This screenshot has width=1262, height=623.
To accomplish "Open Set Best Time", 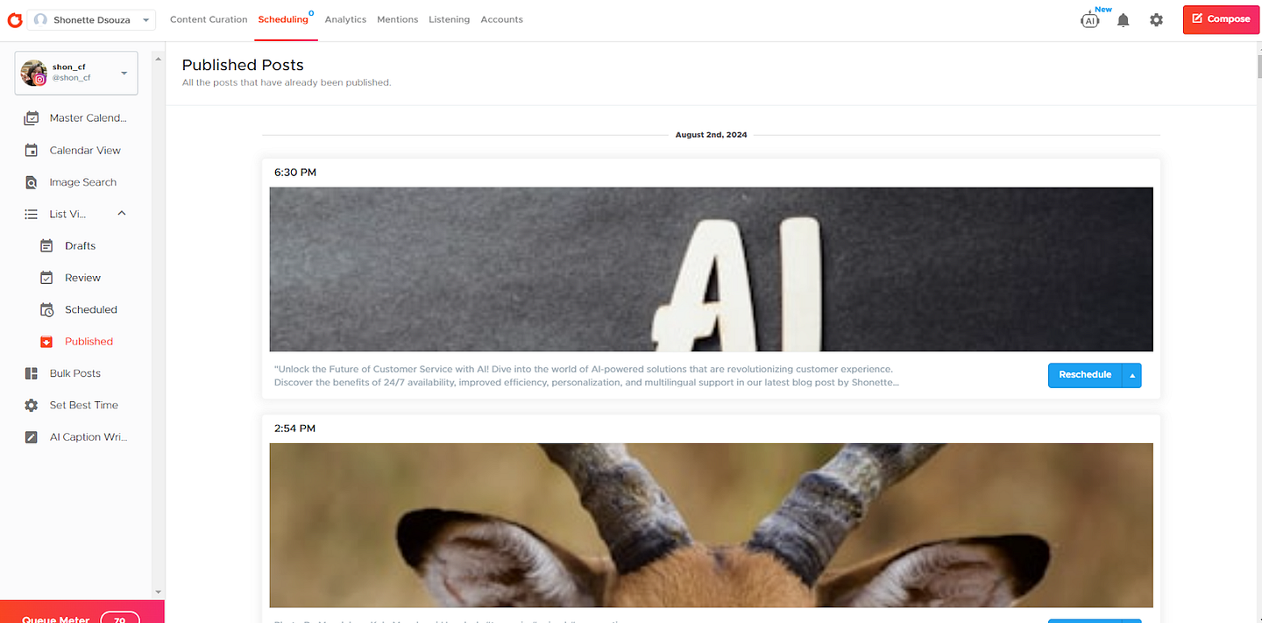I will (82, 405).
